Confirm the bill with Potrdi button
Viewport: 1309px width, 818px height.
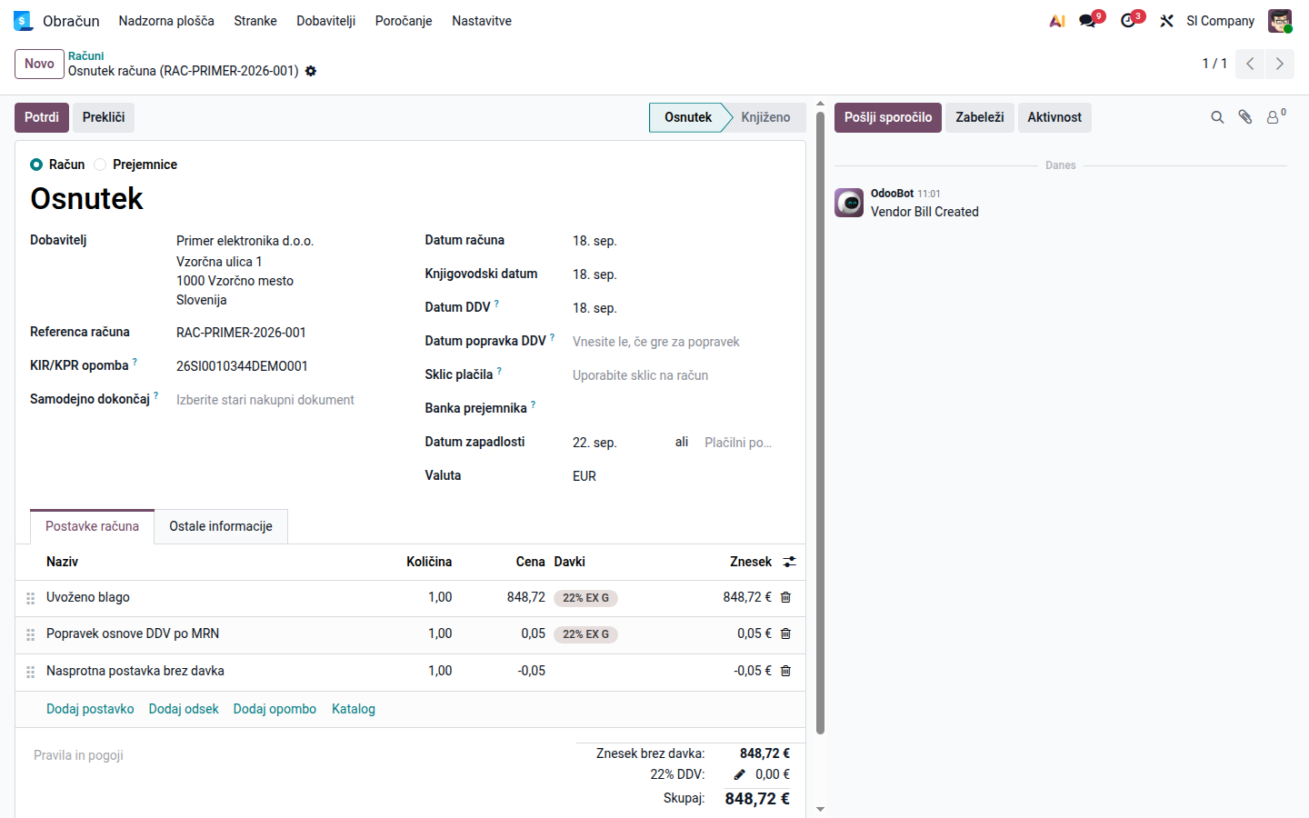pyautogui.click(x=42, y=117)
